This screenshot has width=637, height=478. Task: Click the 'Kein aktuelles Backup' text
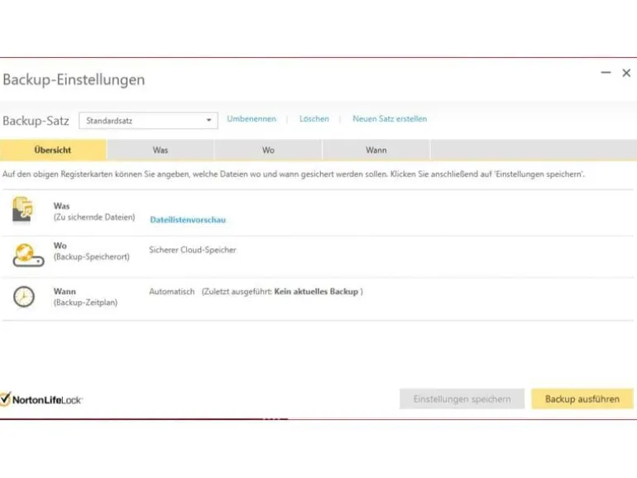pyautogui.click(x=316, y=292)
